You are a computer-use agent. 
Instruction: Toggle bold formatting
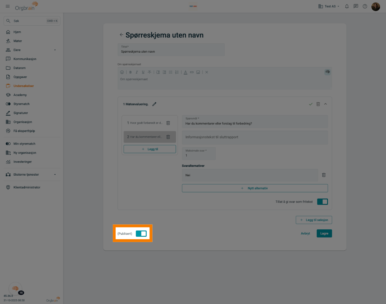(130, 72)
